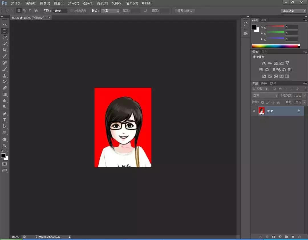Click the delete layer trash button

pyautogui.click(x=299, y=237)
